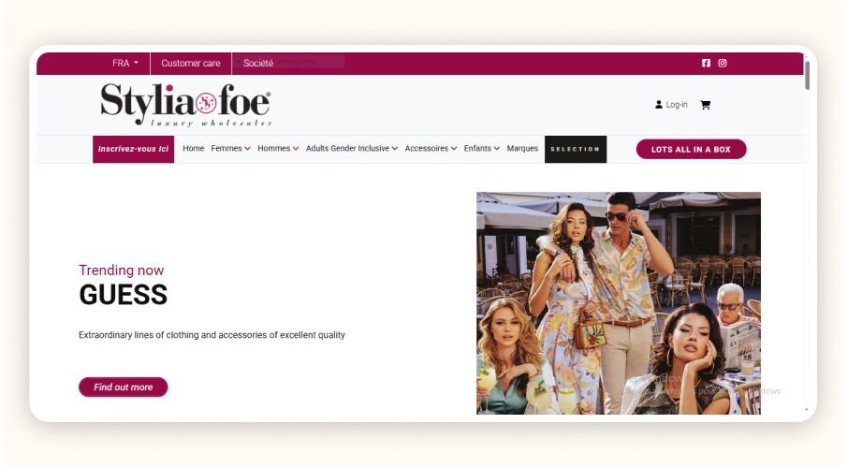847x468 pixels.
Task: Click the Log-in text link
Action: coord(677,105)
